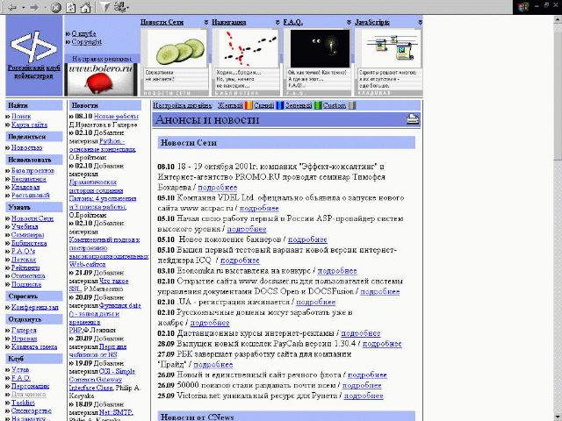Expand the Новости Сети double-arrow
This screenshot has height=421, width=562.
pos(206,22)
